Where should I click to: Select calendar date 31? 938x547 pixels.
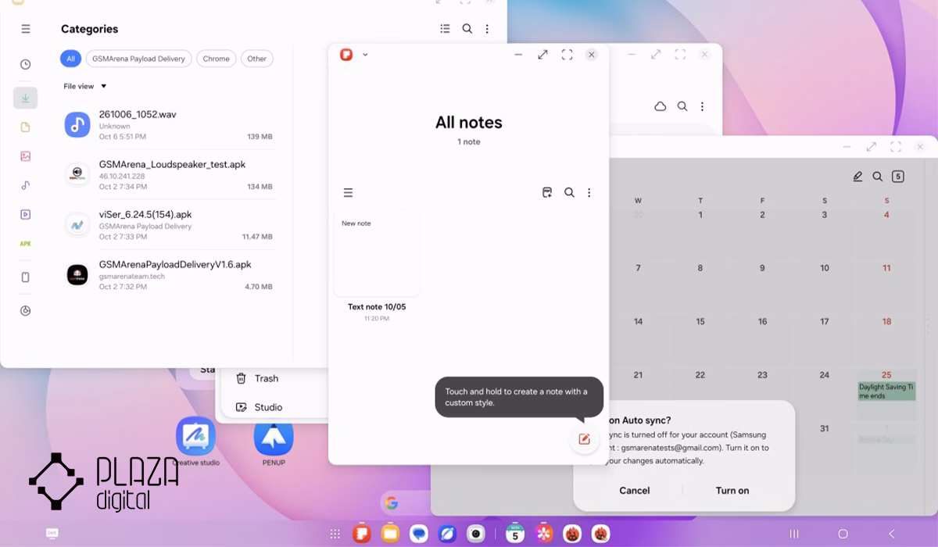[x=825, y=428]
